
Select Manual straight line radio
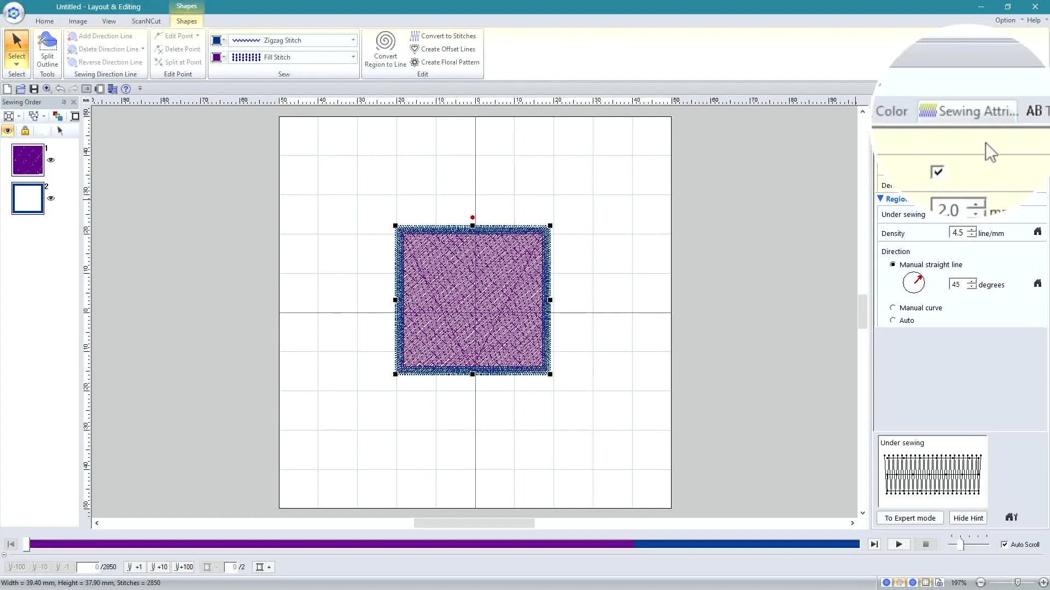pos(892,264)
